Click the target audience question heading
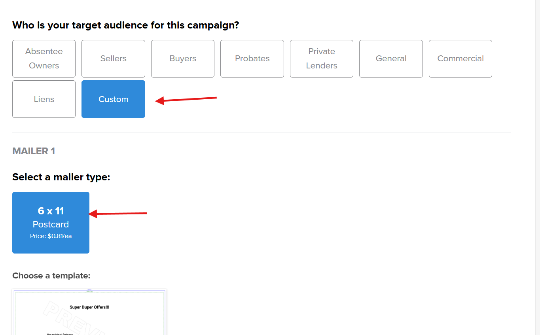 [126, 25]
